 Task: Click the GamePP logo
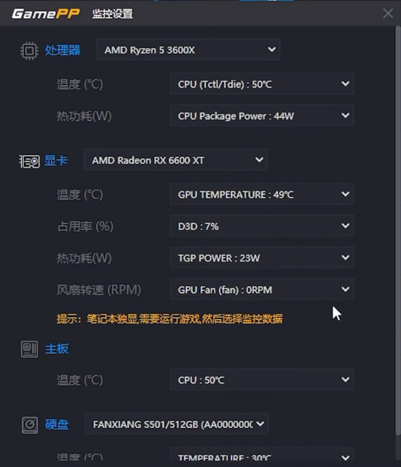[x=46, y=13]
